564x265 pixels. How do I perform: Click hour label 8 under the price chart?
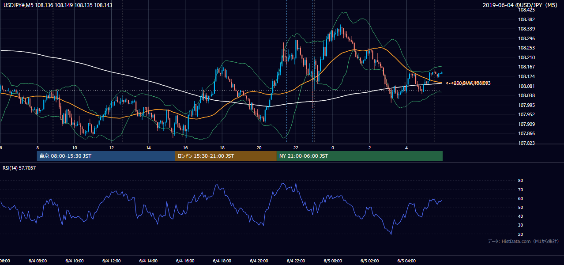point(38,148)
